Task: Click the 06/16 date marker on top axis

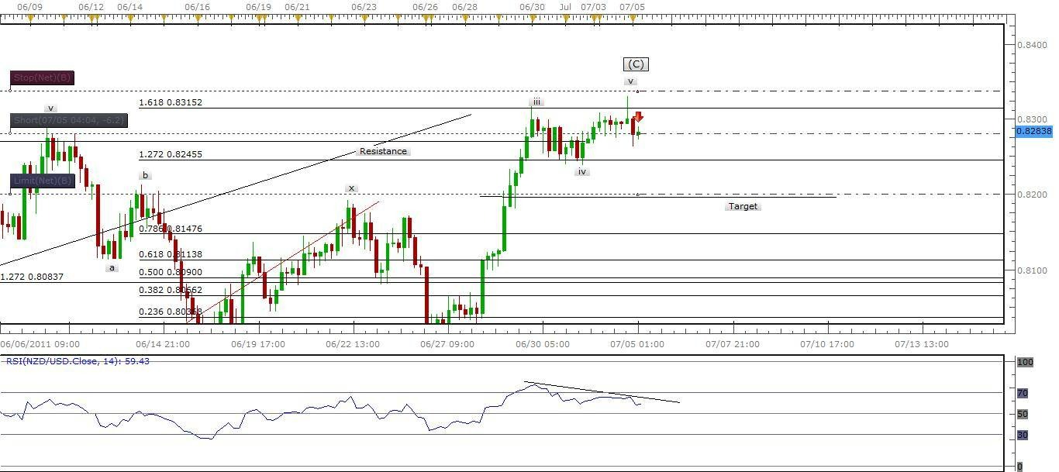Action: pyautogui.click(x=198, y=6)
